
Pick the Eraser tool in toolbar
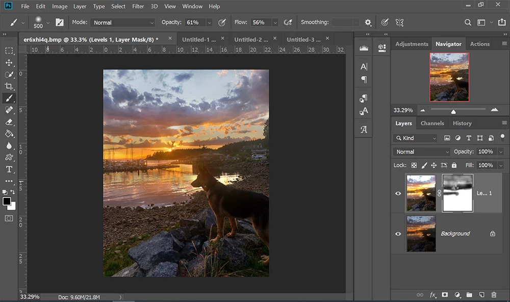[9, 122]
